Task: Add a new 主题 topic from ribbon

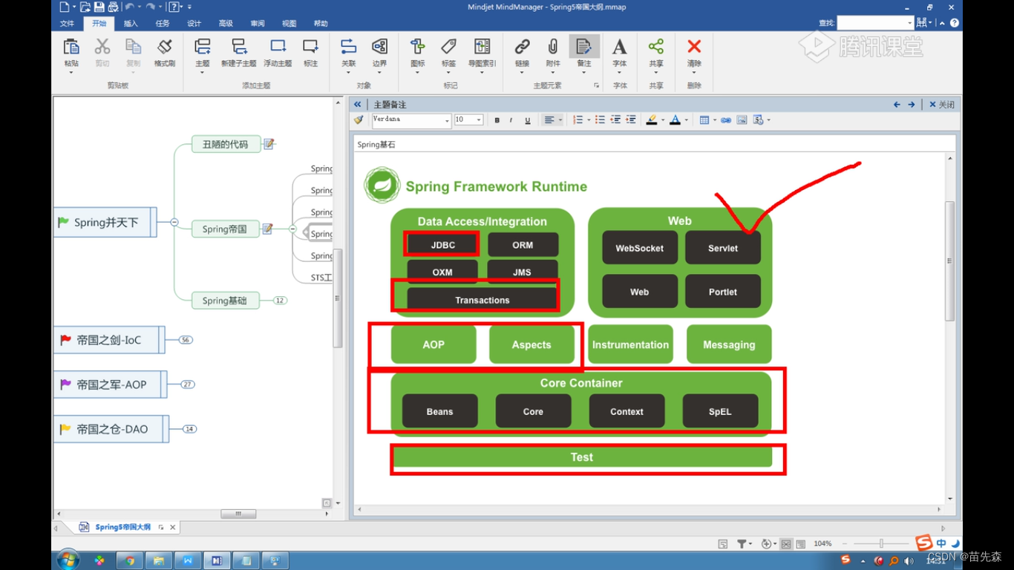Action: [202, 47]
